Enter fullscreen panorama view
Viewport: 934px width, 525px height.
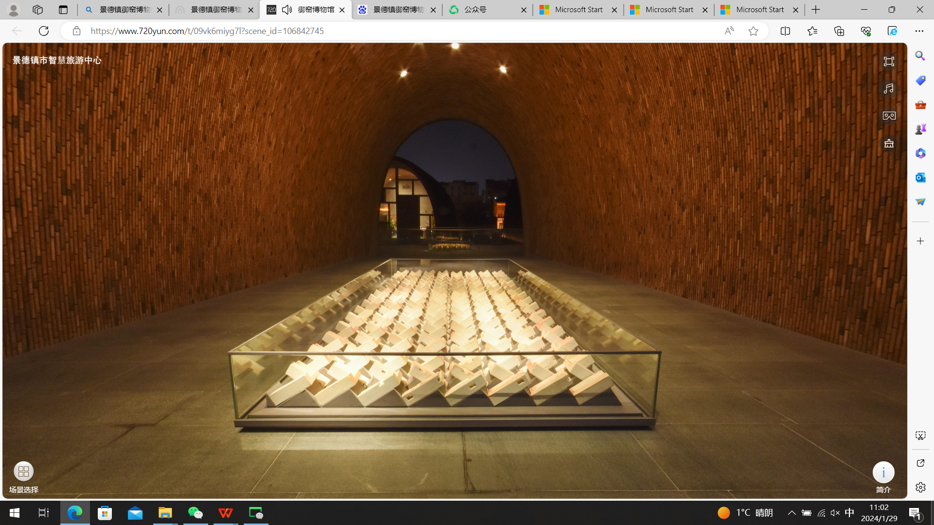[x=889, y=62]
